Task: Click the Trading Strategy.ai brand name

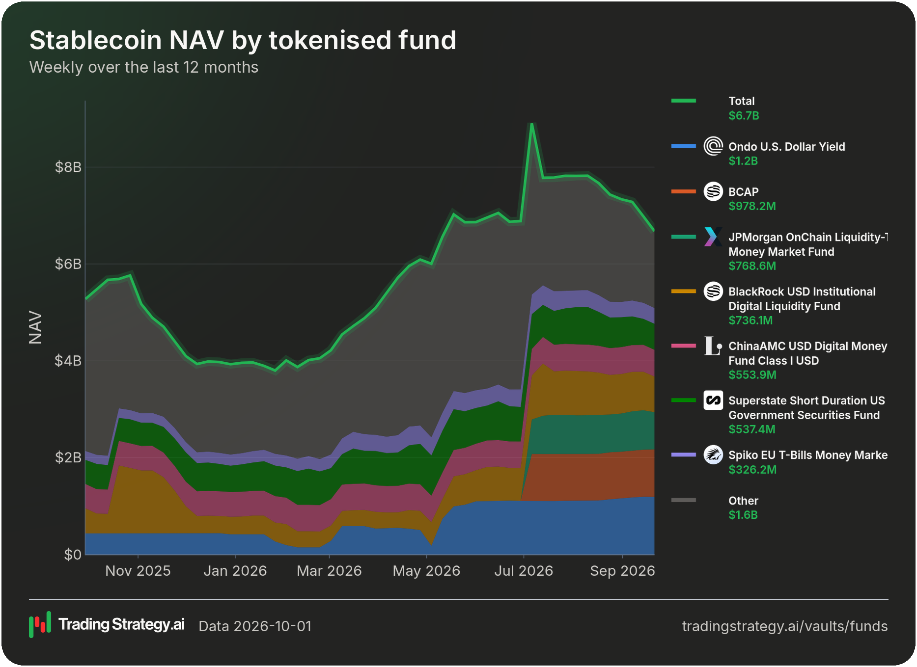Action: click(121, 624)
